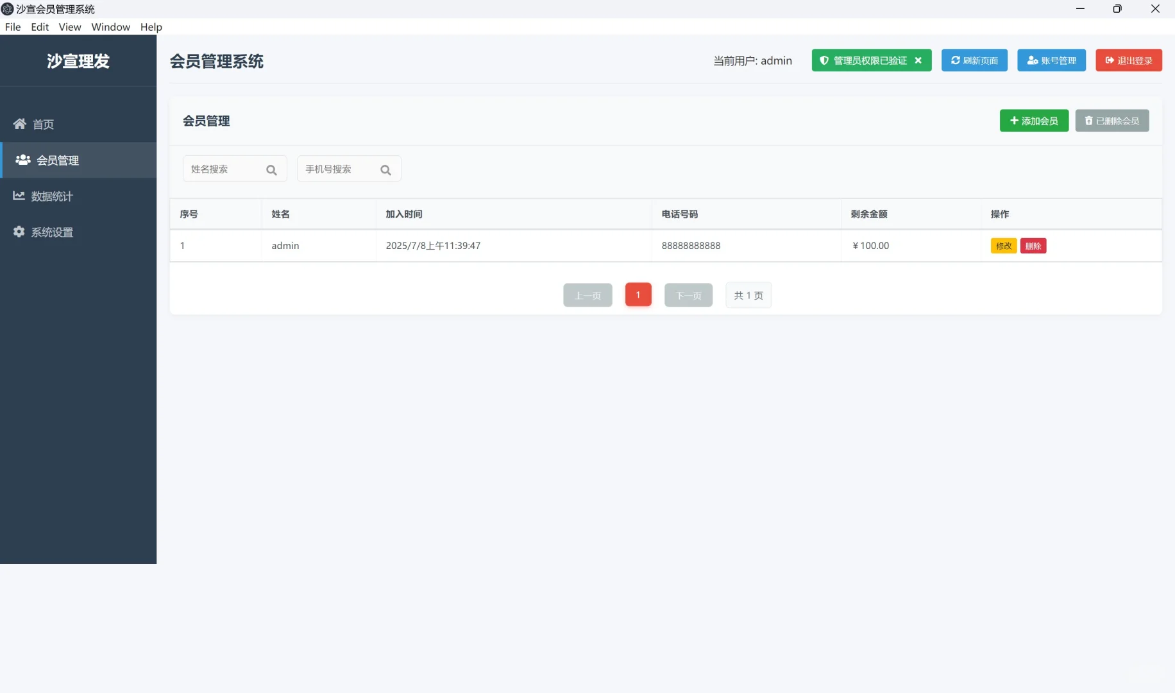Click the phone search magnifier icon
This screenshot has width=1175, height=693.
pyautogui.click(x=385, y=170)
